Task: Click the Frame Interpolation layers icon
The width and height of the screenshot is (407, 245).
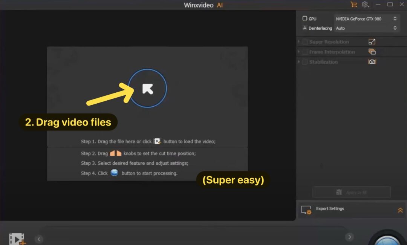Action: pos(372,52)
